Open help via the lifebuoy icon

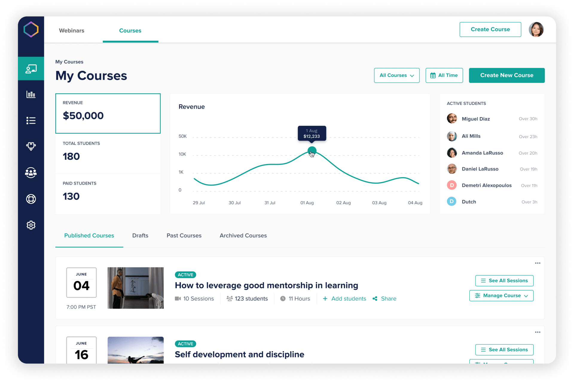pos(31,199)
